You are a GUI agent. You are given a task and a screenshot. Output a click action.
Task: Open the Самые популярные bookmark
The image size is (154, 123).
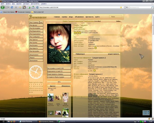click(x=7, y=12)
